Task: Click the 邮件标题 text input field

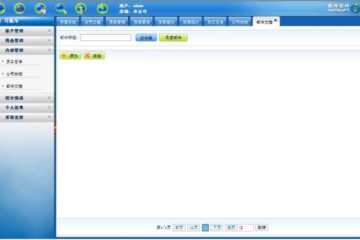Action: tap(106, 37)
